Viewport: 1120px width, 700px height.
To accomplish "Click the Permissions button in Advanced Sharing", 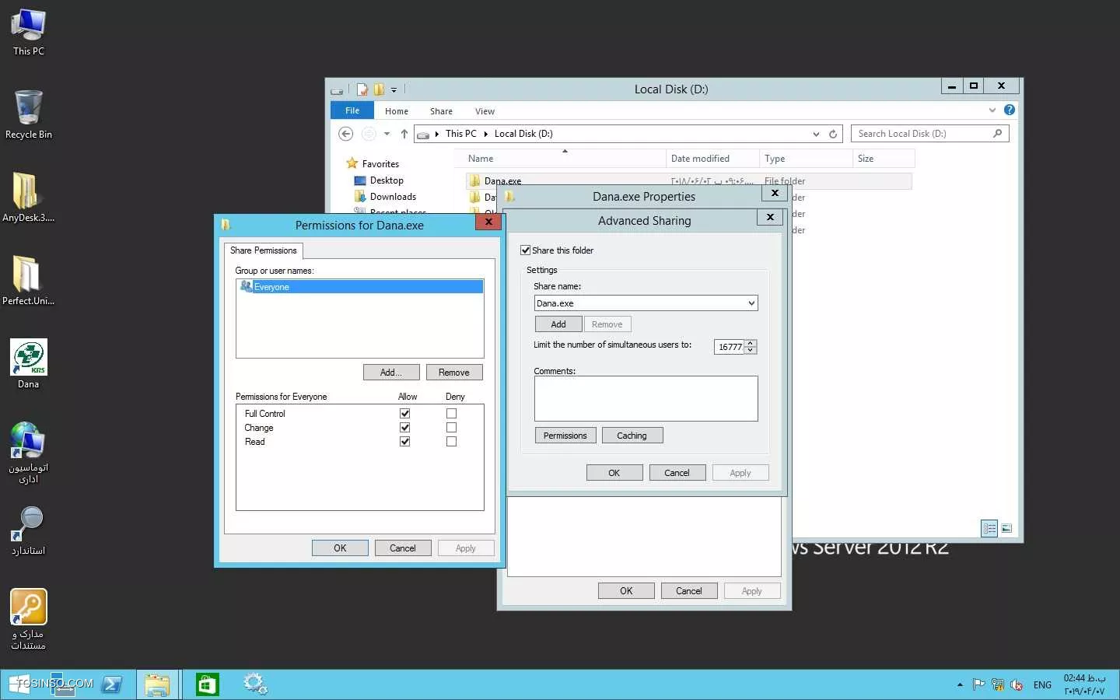I will click(565, 436).
